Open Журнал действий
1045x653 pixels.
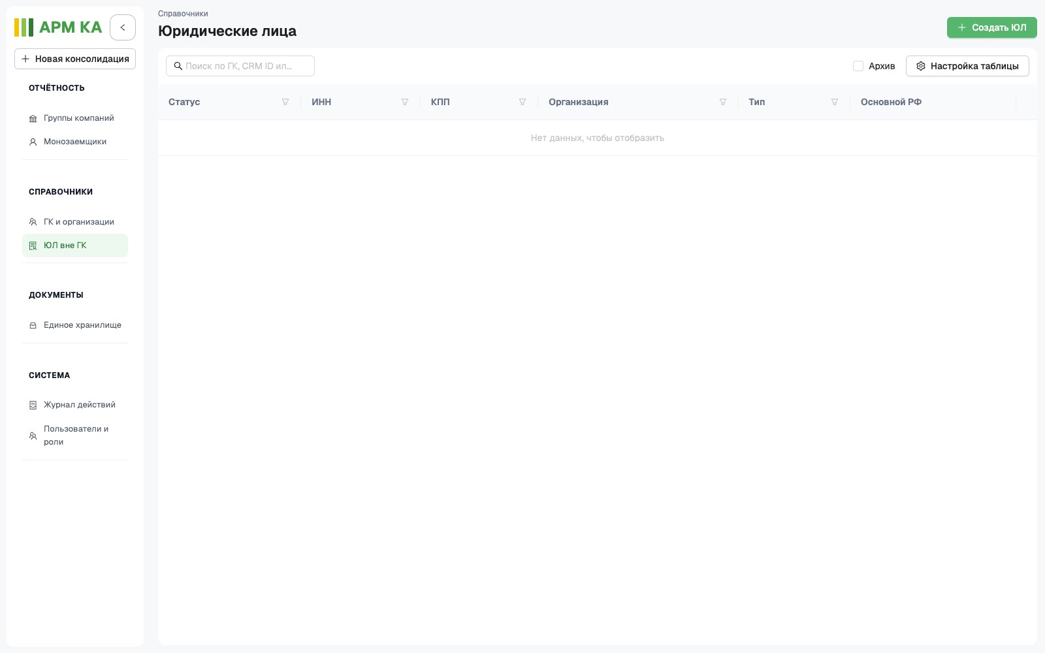75,405
